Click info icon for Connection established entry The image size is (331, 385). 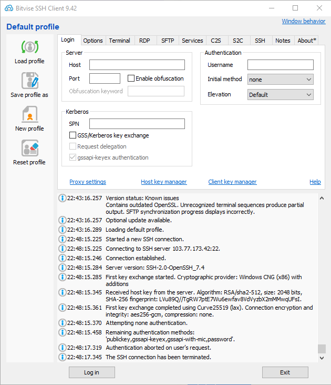pyautogui.click(x=62, y=258)
